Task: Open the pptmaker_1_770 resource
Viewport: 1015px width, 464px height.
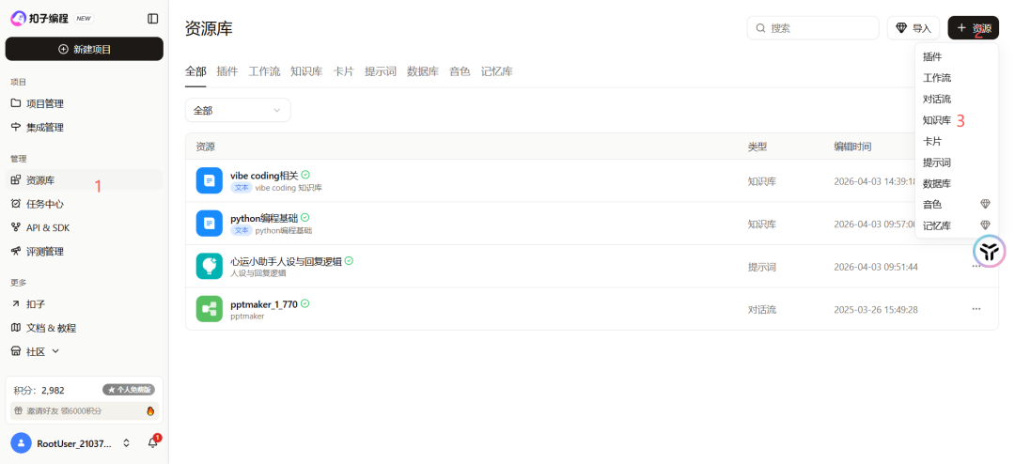Action: [x=264, y=303]
